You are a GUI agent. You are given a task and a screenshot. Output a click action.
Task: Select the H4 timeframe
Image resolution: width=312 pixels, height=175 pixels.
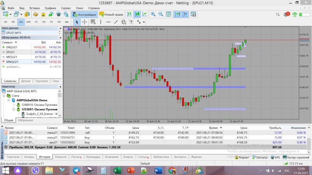pyautogui.click(x=44, y=22)
